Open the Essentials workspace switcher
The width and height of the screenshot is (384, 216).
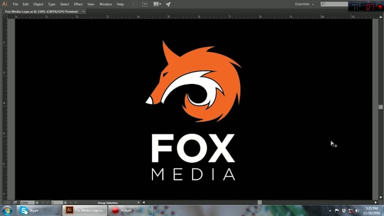pos(304,4)
